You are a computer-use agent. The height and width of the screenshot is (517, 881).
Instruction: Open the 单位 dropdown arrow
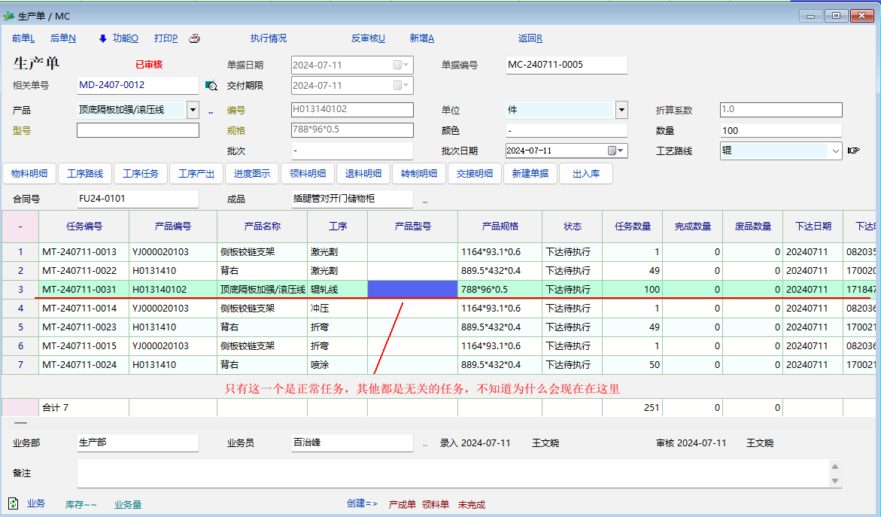[x=621, y=110]
